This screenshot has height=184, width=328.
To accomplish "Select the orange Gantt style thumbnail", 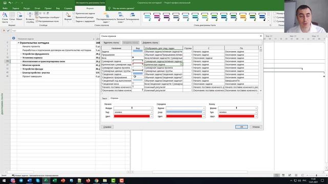I will (x=243, y=17).
